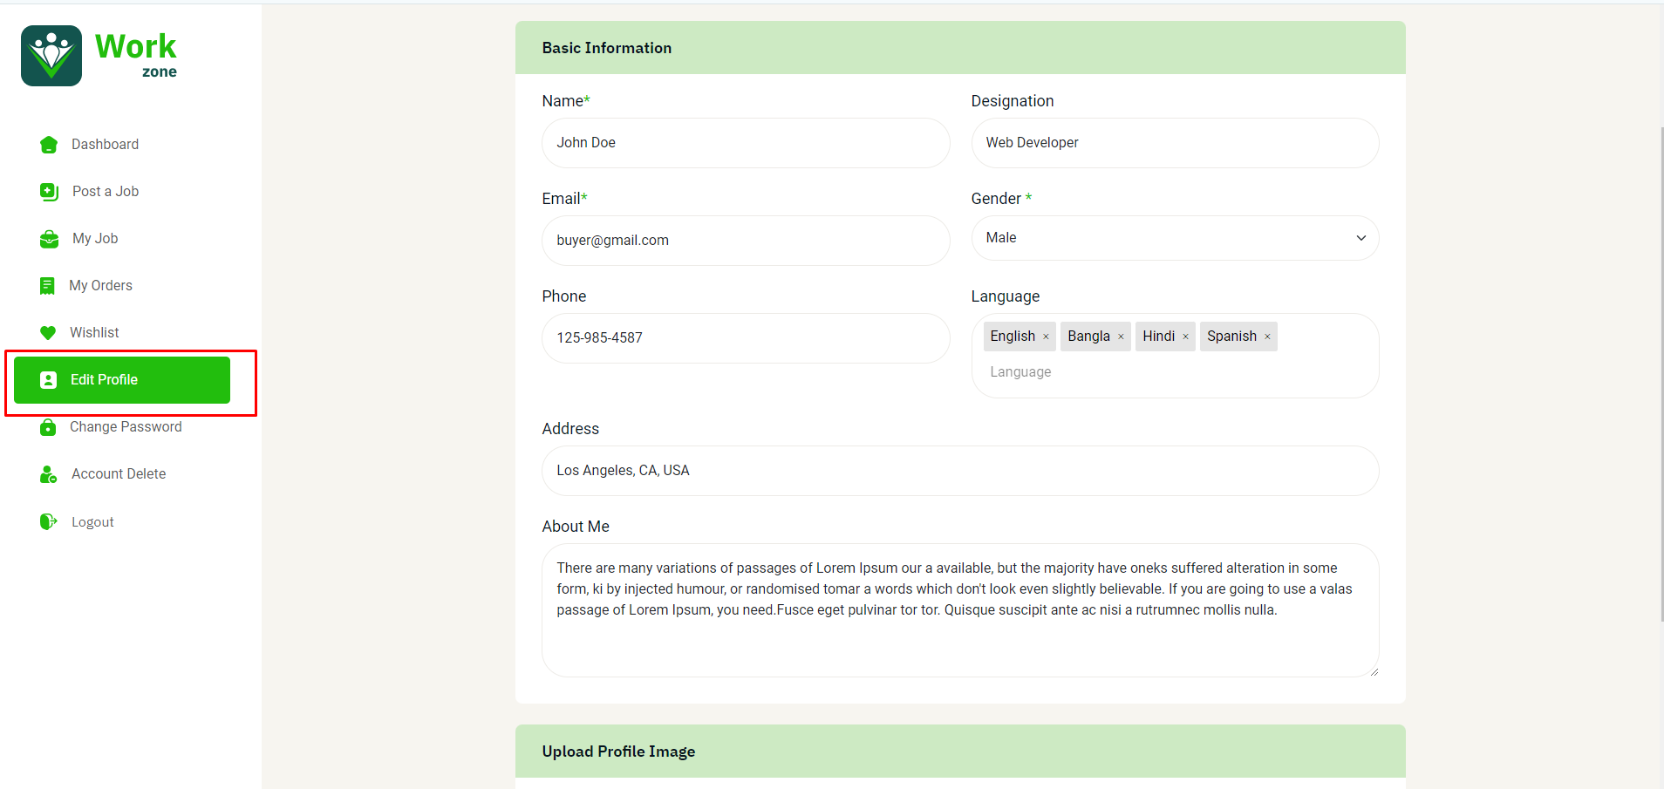Remove the Spanish language tag
Screen dimensions: 1664x789
(1267, 337)
